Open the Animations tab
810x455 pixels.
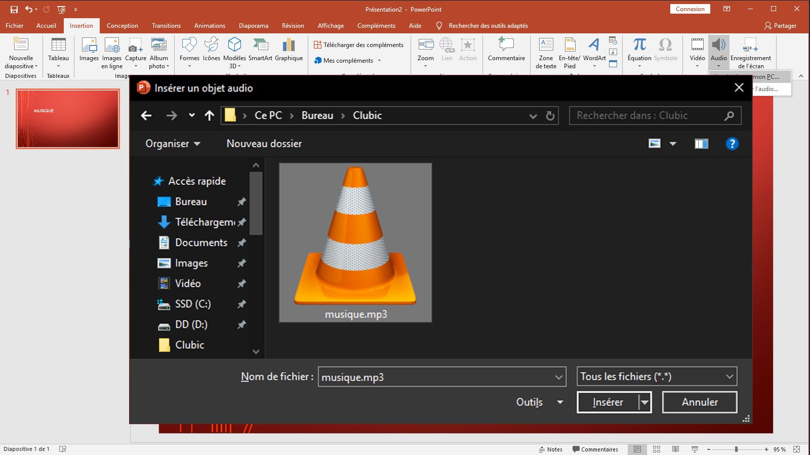click(x=210, y=26)
